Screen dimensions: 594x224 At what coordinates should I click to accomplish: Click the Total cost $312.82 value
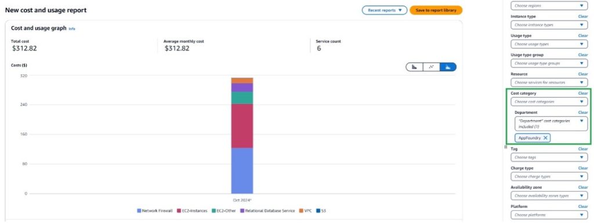click(x=24, y=49)
